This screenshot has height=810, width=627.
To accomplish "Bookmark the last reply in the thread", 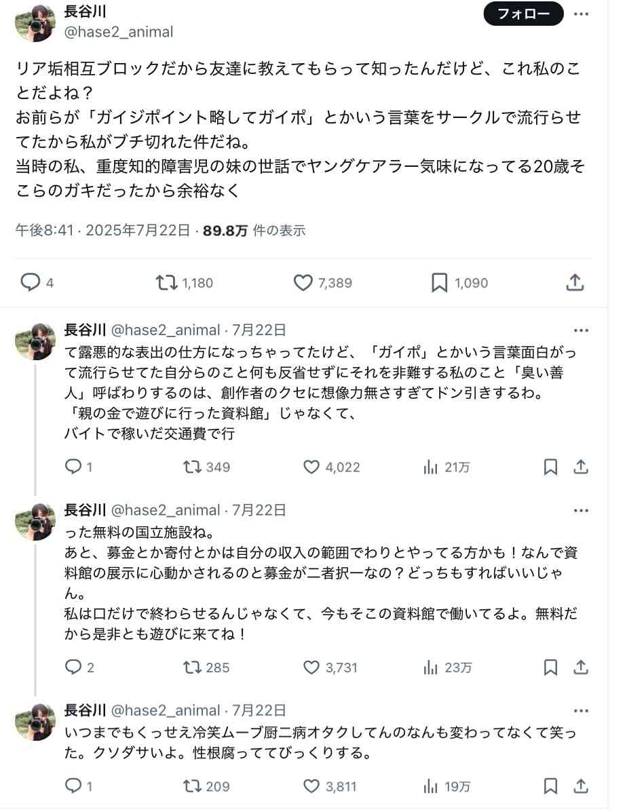I will [551, 786].
